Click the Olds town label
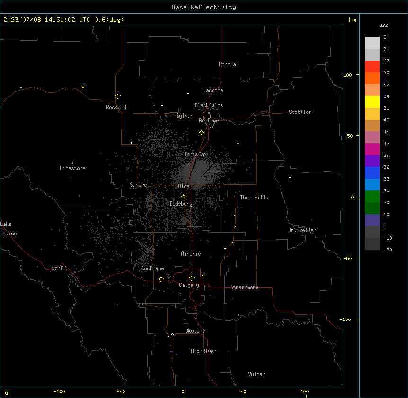Image resolution: width=408 pixels, height=398 pixels. [x=184, y=186]
